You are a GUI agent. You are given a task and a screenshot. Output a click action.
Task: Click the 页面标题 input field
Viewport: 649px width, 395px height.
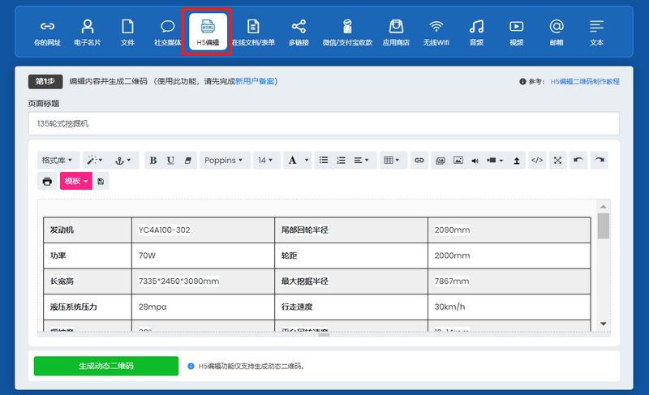(x=324, y=123)
